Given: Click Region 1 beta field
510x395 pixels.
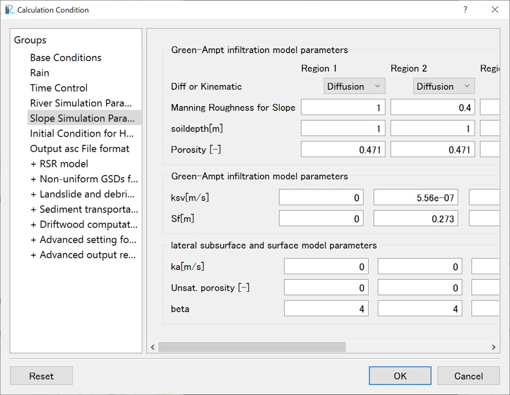Looking at the screenshot, I should pyautogui.click(x=326, y=309).
